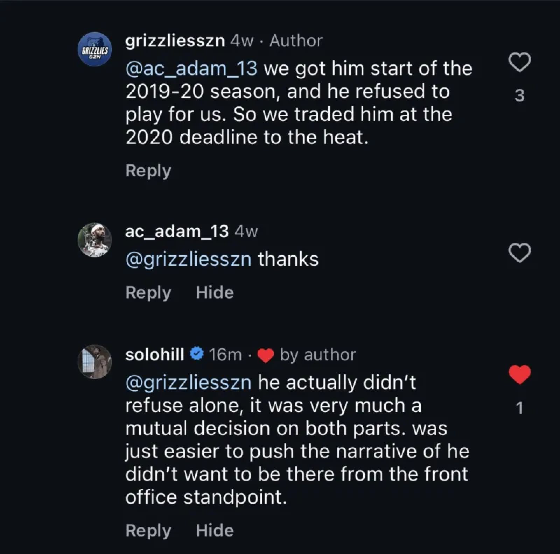Open solohill's profile avatar
The height and width of the screenshot is (554, 560).
tap(94, 362)
